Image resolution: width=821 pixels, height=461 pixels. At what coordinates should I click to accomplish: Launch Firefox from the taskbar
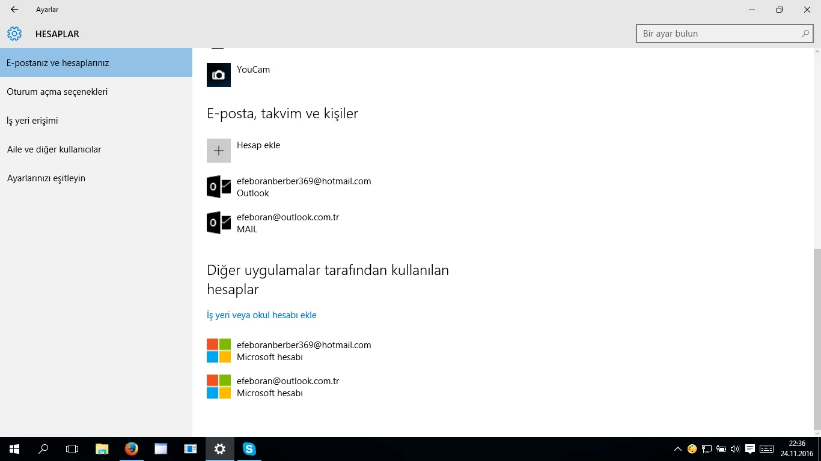pyautogui.click(x=132, y=448)
